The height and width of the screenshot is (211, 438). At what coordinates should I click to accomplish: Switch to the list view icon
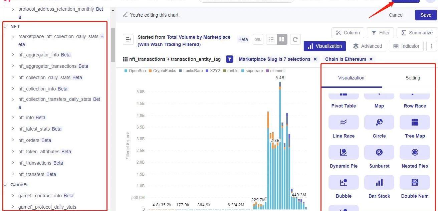271,39
